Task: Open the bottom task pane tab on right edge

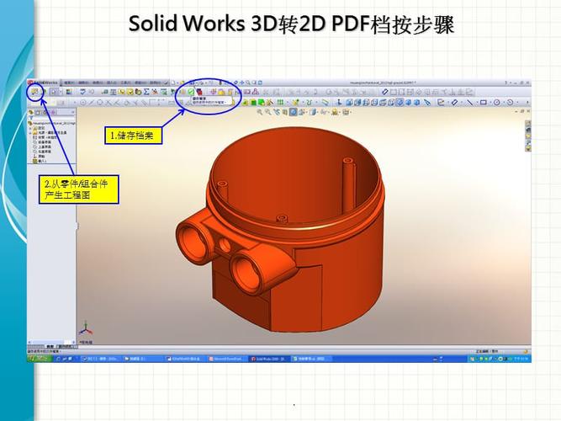Action: 527,148
